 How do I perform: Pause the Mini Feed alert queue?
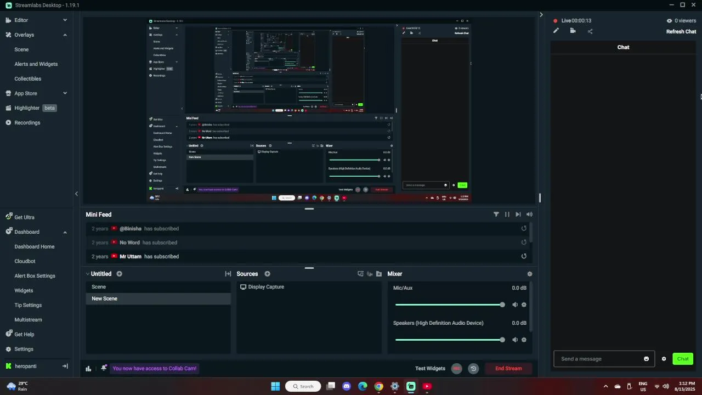(x=507, y=215)
